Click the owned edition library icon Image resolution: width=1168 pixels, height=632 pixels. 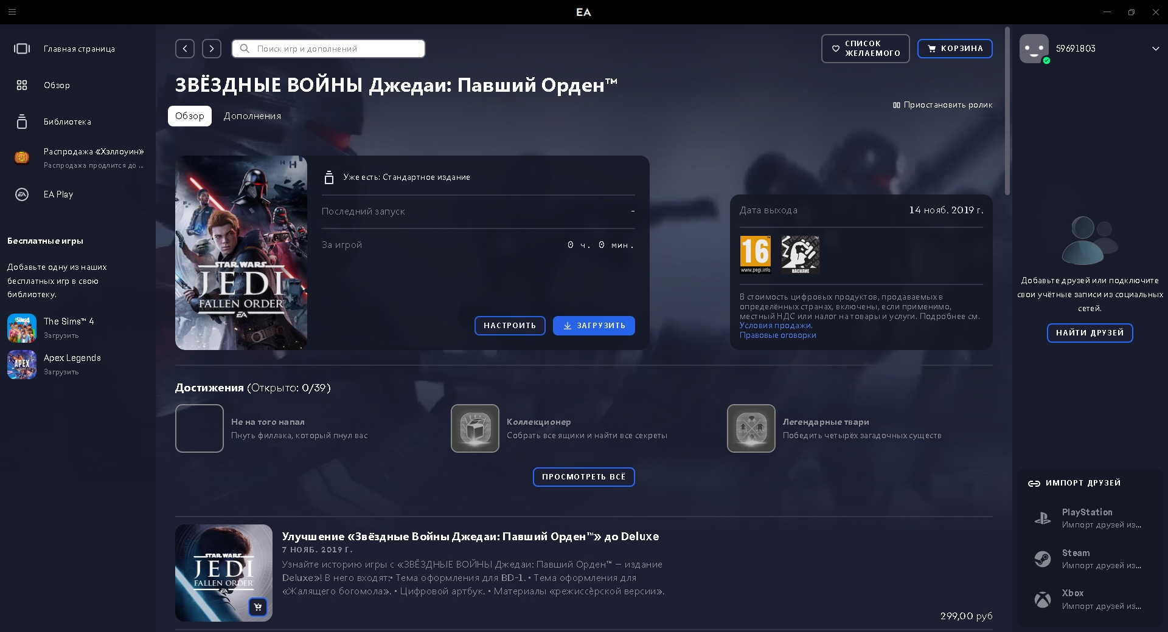tap(329, 177)
